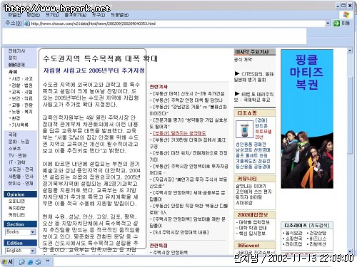Image resolution: width=357 pixels, height=267 pixels.
Task: Open the 편집(E) menu
Action: pos(33,15)
